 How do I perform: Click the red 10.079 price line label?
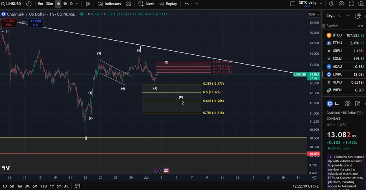coord(314,153)
